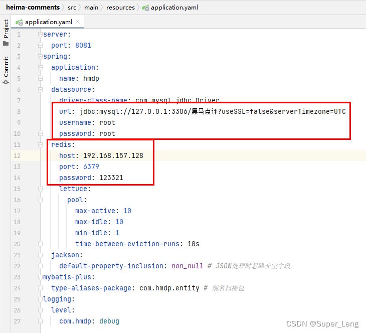Fold the spring section at line 3
This screenshot has width=366, height=333.
tap(41, 56)
